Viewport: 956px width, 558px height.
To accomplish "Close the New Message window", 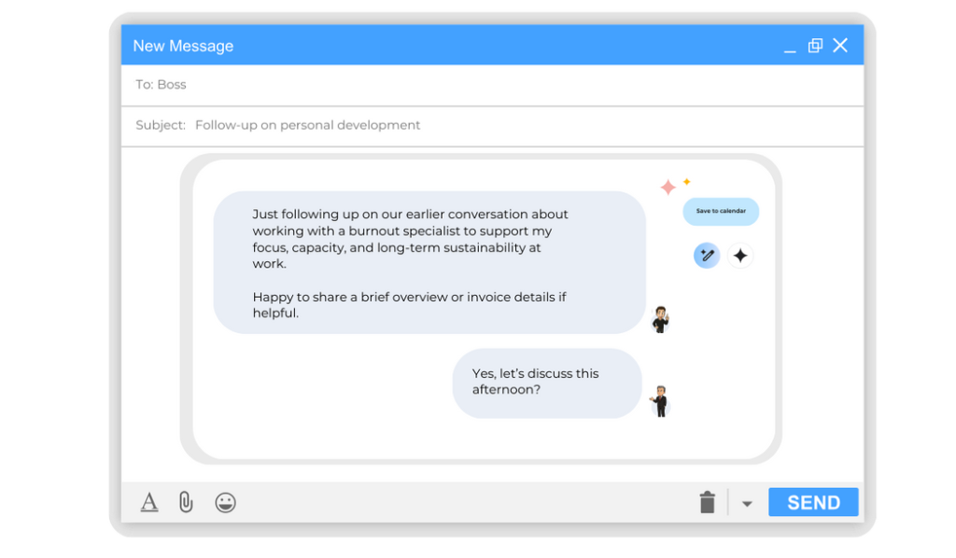I will pyautogui.click(x=840, y=46).
